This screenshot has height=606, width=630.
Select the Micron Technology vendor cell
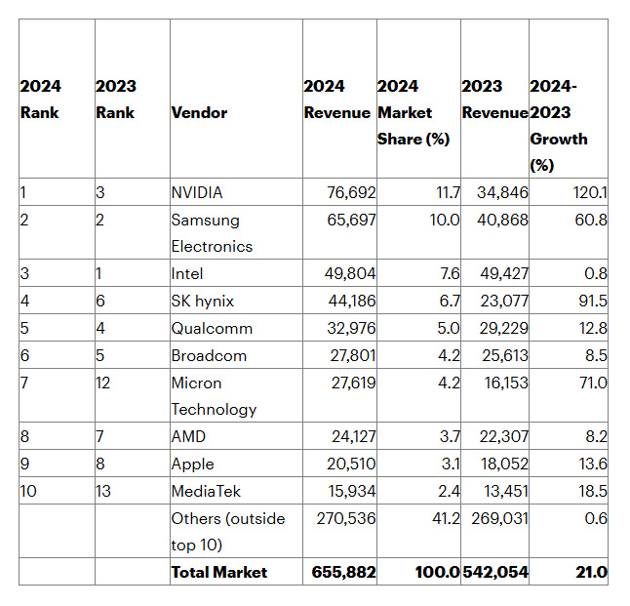tap(214, 396)
